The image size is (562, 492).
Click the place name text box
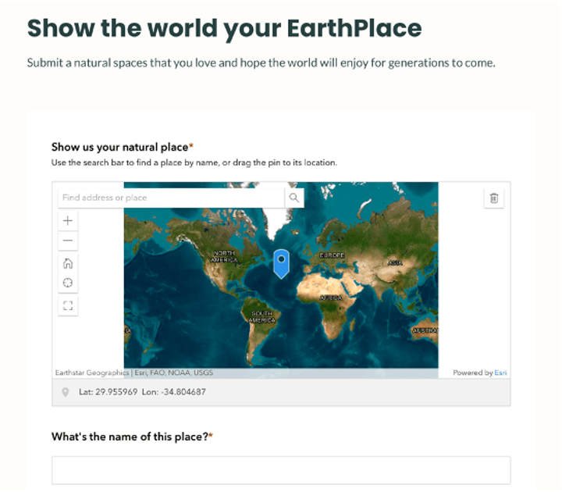click(x=281, y=470)
